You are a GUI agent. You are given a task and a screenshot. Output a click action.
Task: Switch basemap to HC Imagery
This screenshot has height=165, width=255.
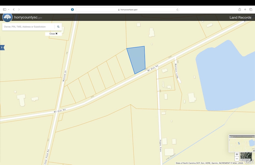point(246,157)
